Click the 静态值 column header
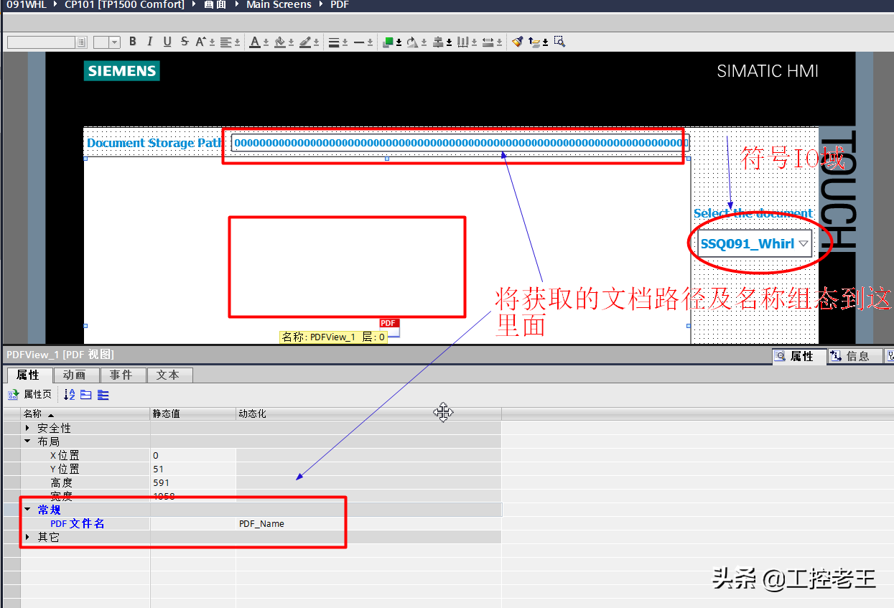894x608 pixels. point(193,414)
